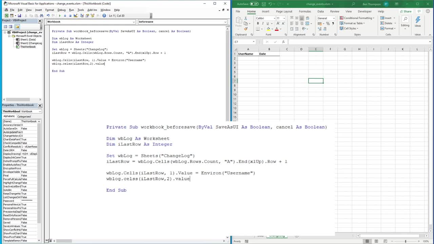Click Format button in Cells group
The image size is (434, 244).
coord(388,28)
